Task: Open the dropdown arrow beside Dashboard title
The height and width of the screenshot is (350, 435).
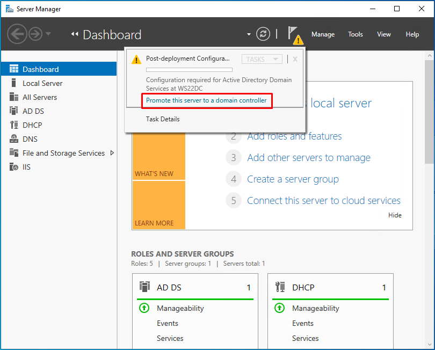Action: 249,34
